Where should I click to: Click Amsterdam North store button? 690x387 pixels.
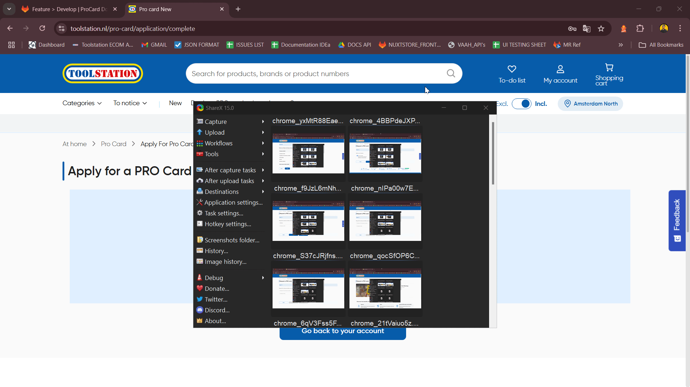pyautogui.click(x=590, y=104)
